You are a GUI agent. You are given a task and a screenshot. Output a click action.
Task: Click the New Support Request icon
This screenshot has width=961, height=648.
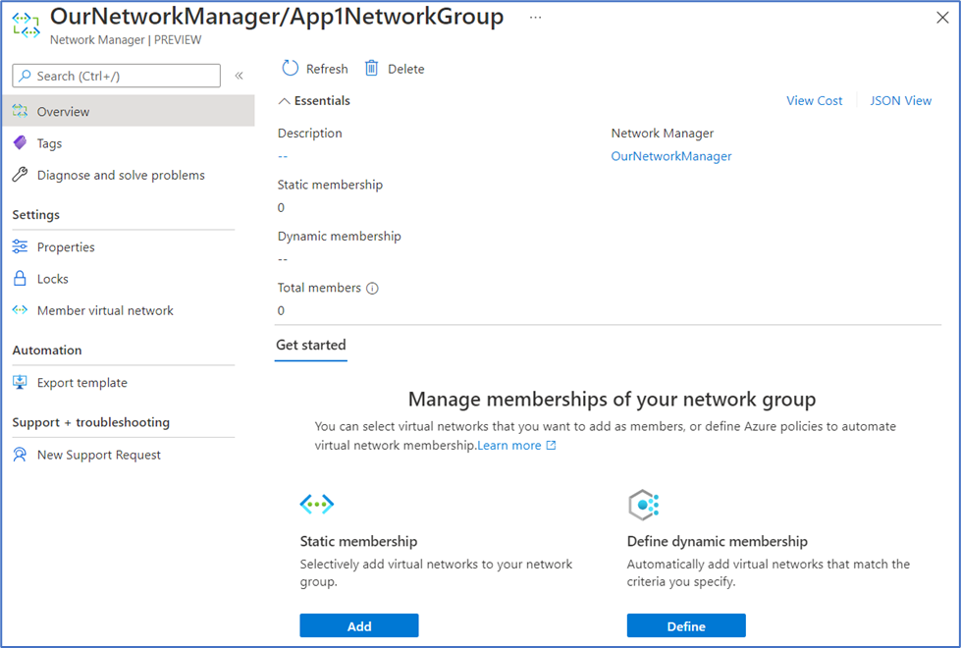[x=20, y=455]
